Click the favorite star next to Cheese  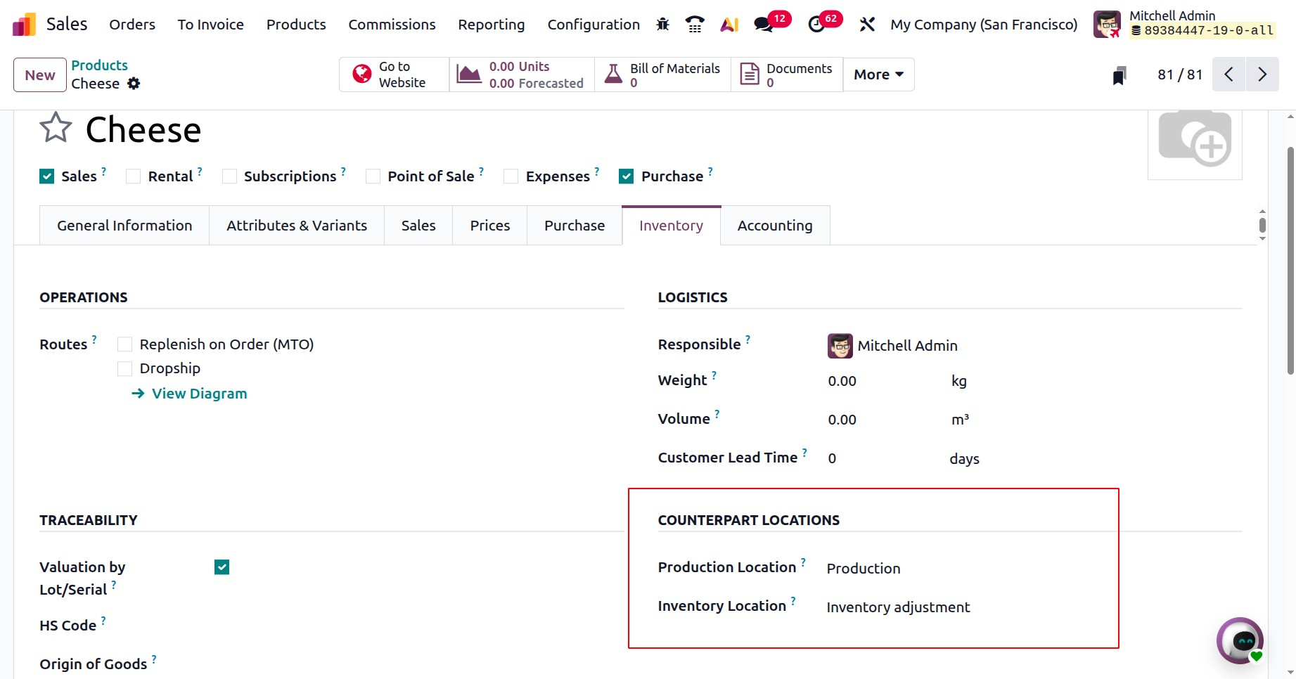(56, 128)
